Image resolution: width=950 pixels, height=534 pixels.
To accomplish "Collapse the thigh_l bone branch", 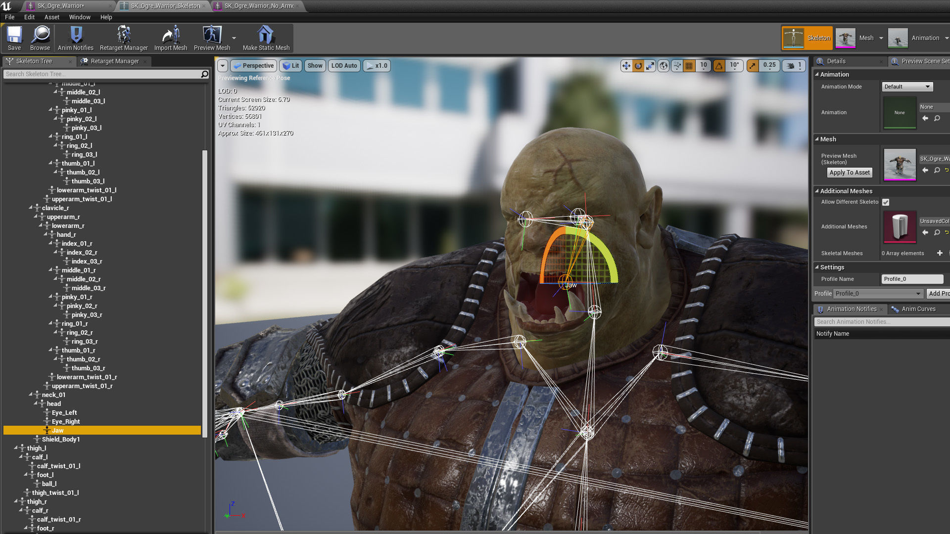I will tap(16, 448).
